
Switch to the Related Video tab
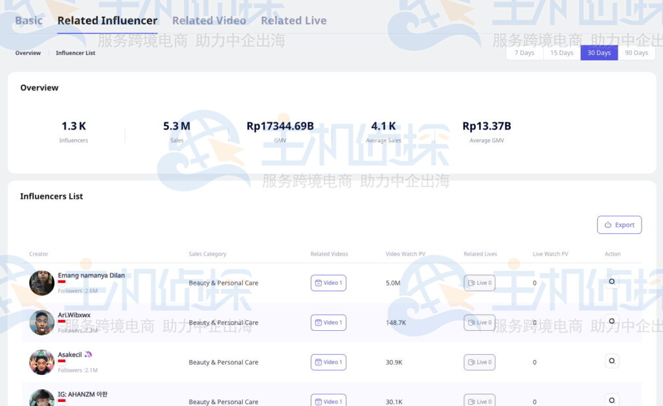[208, 21]
